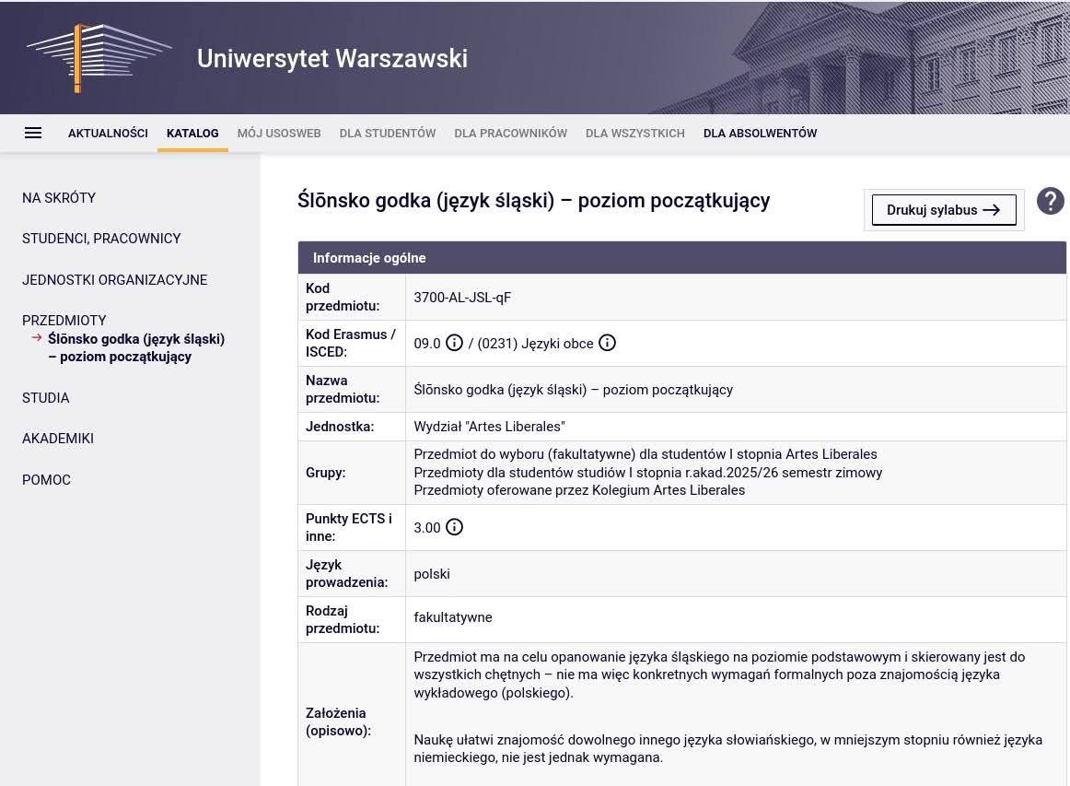Image resolution: width=1070 pixels, height=786 pixels.
Task: Open the DLA STUDENTÓW tab
Action: (388, 134)
